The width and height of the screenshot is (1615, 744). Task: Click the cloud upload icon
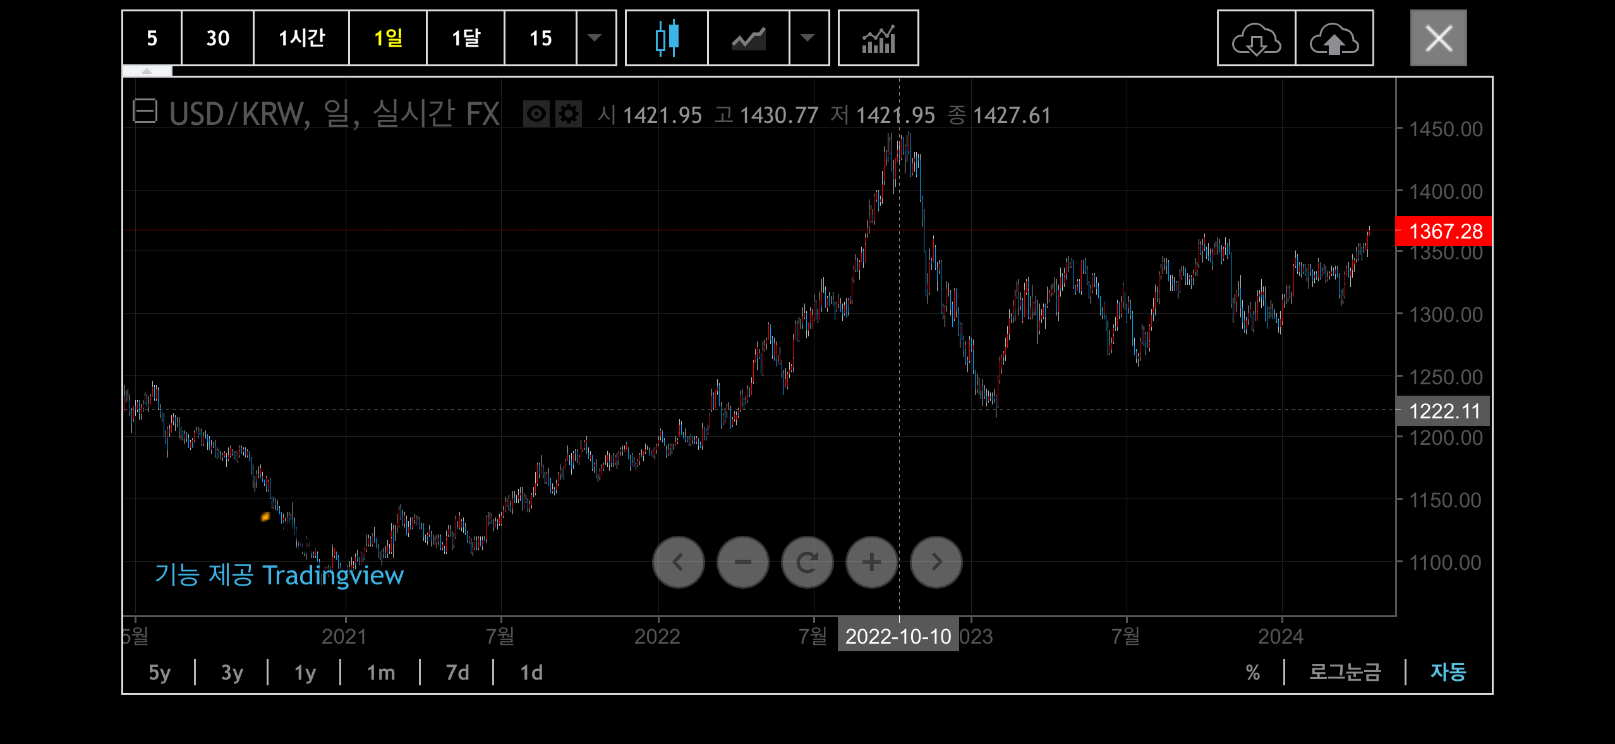pos(1334,38)
